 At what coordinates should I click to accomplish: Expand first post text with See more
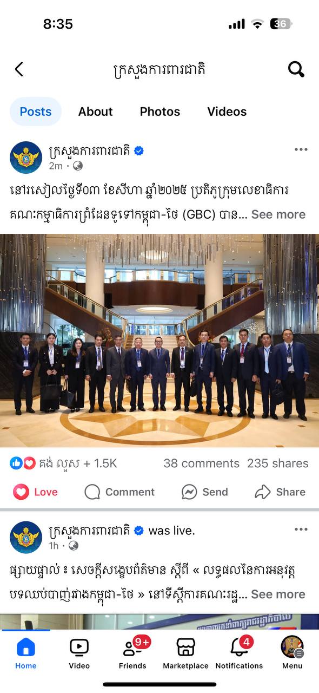[278, 214]
